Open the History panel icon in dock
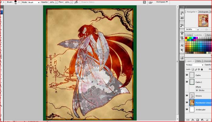The image size is (212, 122). click(x=182, y=13)
